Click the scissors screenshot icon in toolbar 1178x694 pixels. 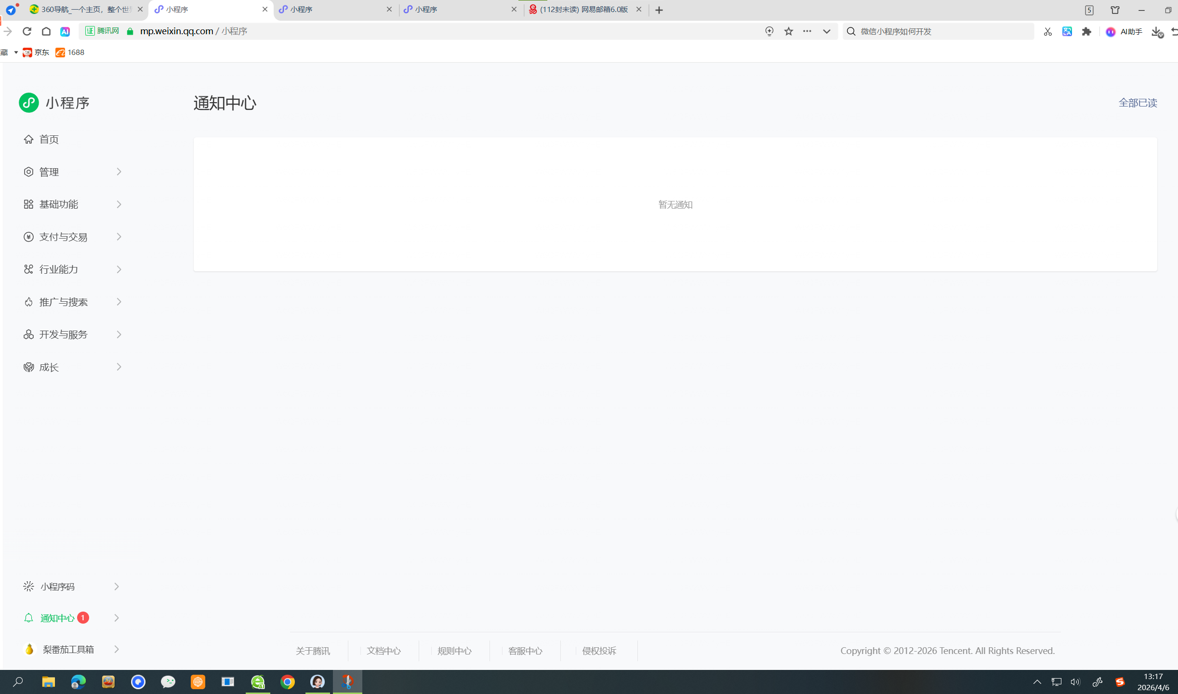1047,31
